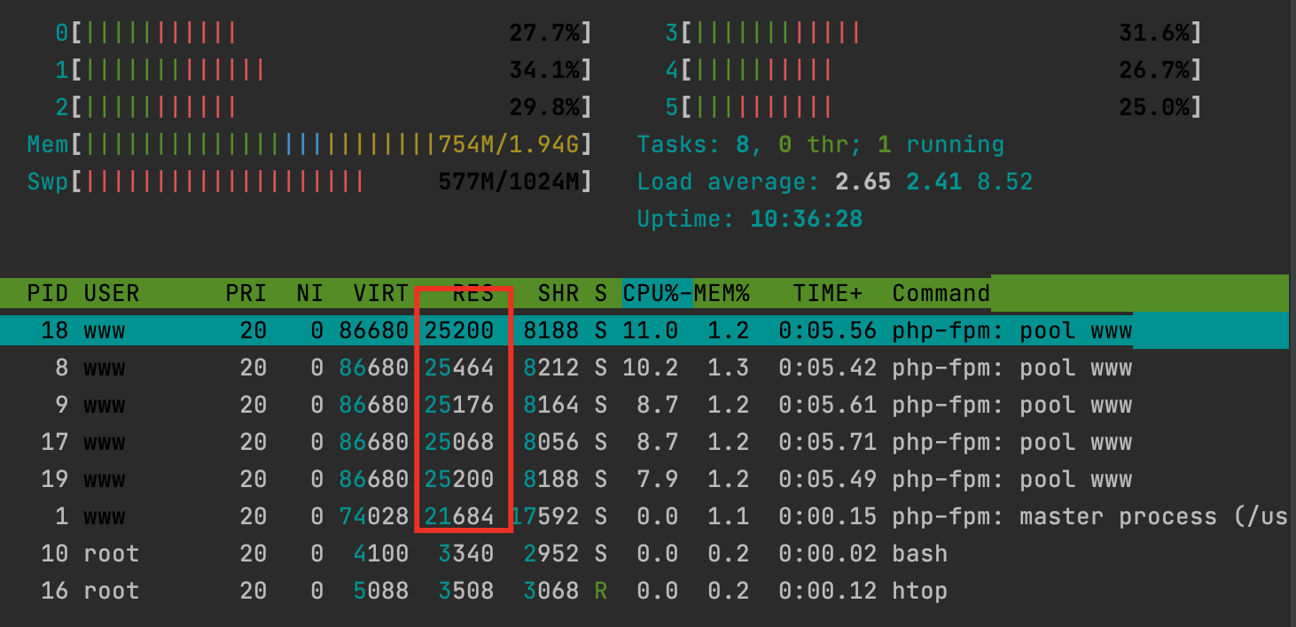Sort by the PID column header
This screenshot has width=1296, height=627.
point(48,293)
